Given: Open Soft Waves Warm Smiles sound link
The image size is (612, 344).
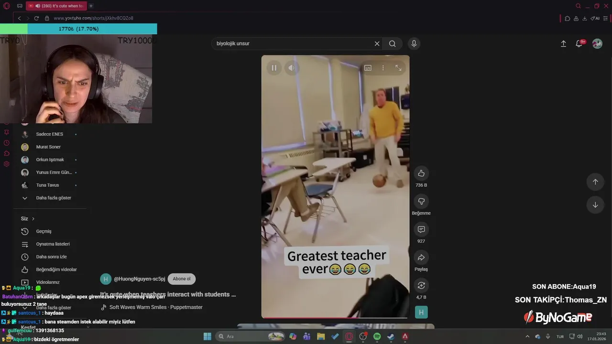Looking at the screenshot, I should pyautogui.click(x=156, y=307).
